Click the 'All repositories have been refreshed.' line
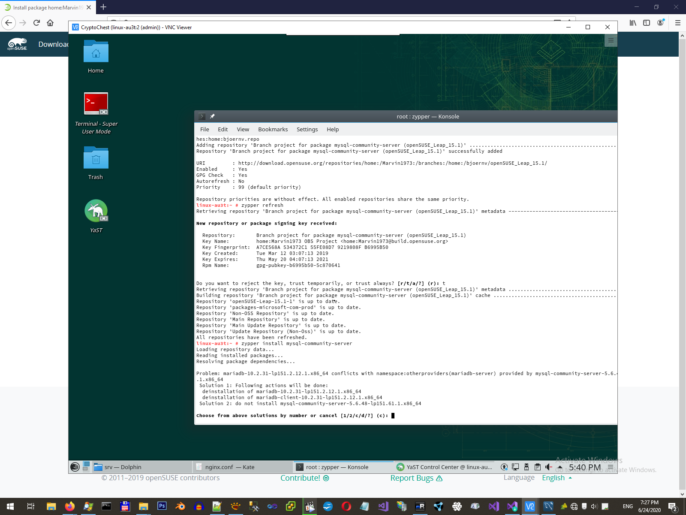 tap(252, 337)
